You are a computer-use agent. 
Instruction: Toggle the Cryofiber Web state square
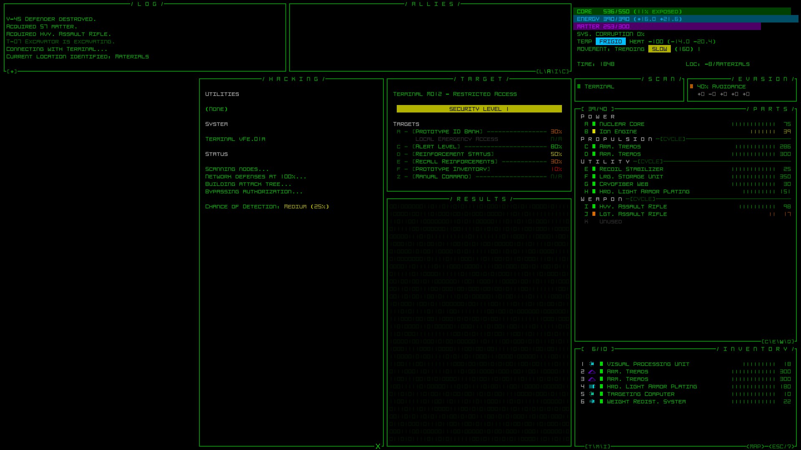pos(594,184)
